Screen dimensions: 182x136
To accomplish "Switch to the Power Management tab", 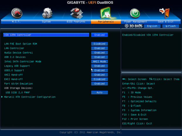I will pyautogui.click(x=135, y=22).
